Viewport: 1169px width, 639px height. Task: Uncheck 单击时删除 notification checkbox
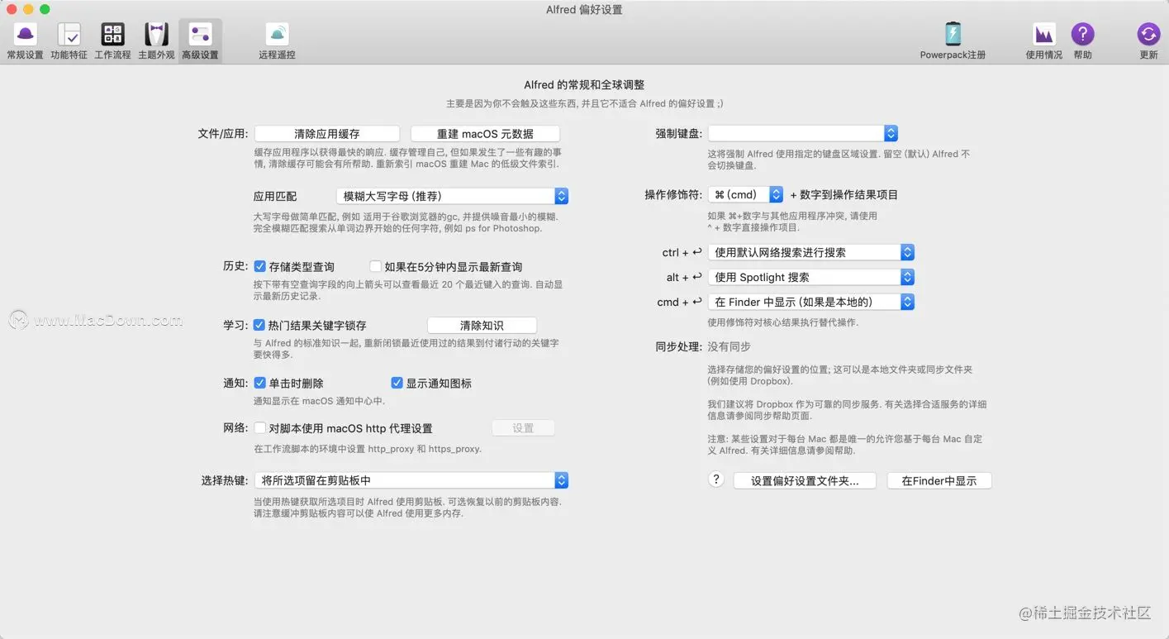coord(259,383)
